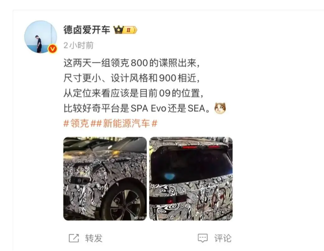Image resolution: width=324 pixels, height=251 pixels.
Task: Click the orange V verified badge
Action: [52, 49]
